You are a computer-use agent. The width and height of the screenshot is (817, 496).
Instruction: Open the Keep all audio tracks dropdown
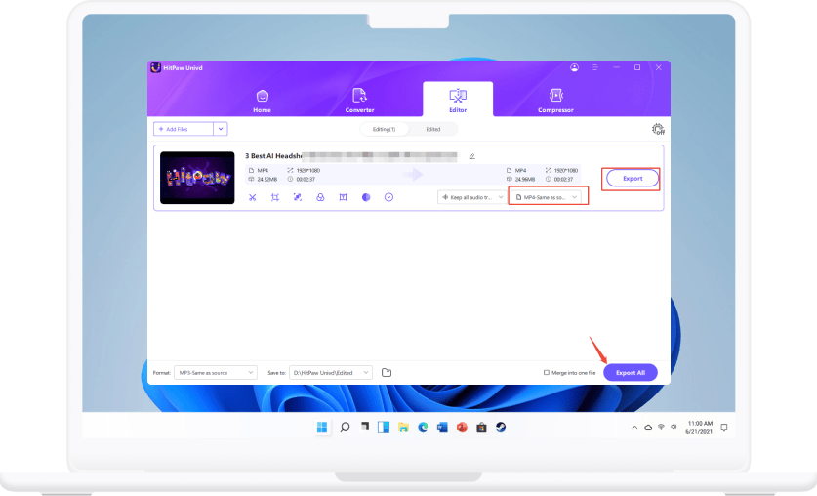pos(472,197)
